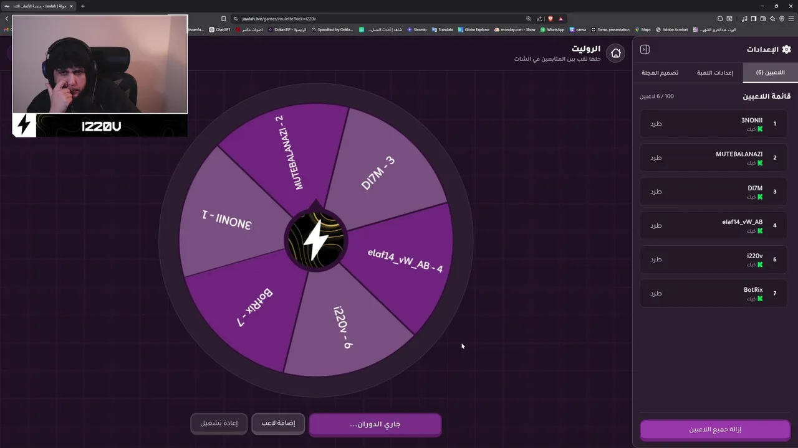The height and width of the screenshot is (448, 798).
Task: Click طرد to kick player BotRix
Action: (x=656, y=293)
